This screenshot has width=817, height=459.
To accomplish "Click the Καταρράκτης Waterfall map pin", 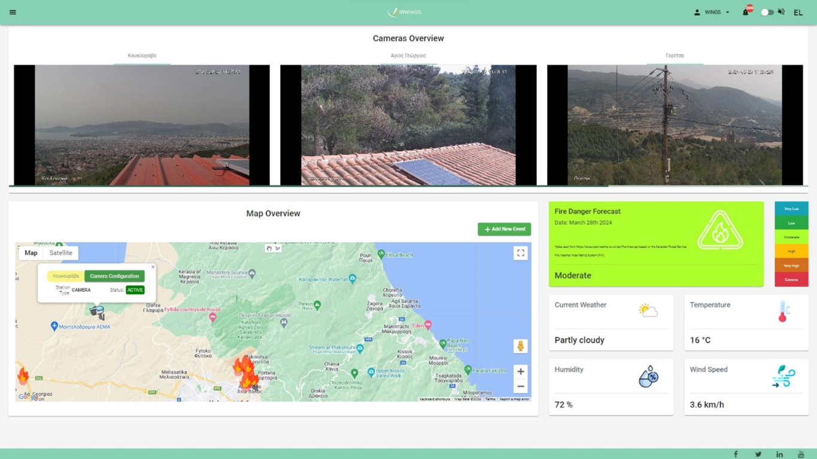I will 352,278.
